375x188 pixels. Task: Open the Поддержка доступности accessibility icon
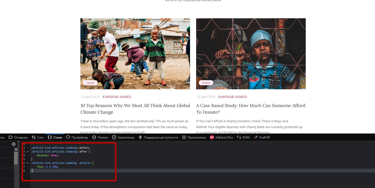coord(140,137)
